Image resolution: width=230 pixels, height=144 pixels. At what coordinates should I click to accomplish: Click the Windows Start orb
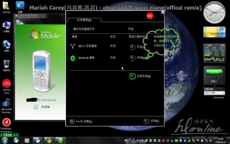tap(5, 140)
